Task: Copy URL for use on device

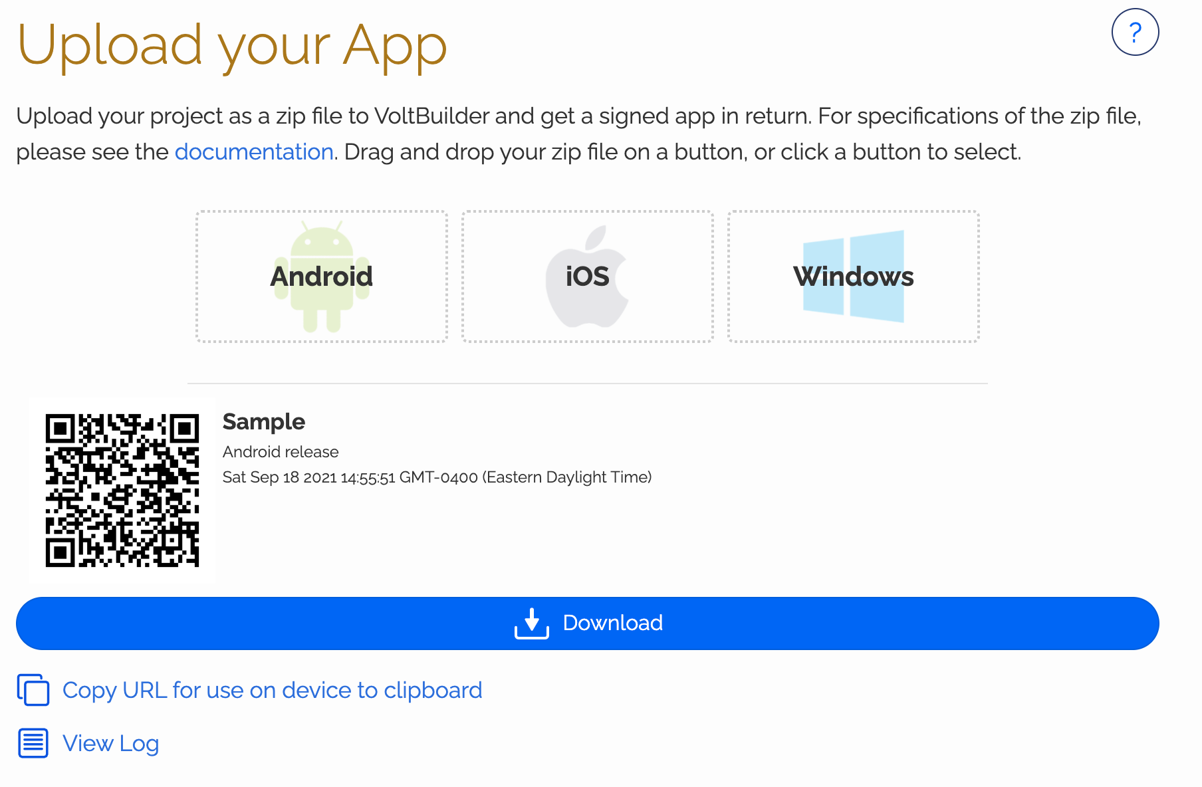Action: pos(272,690)
